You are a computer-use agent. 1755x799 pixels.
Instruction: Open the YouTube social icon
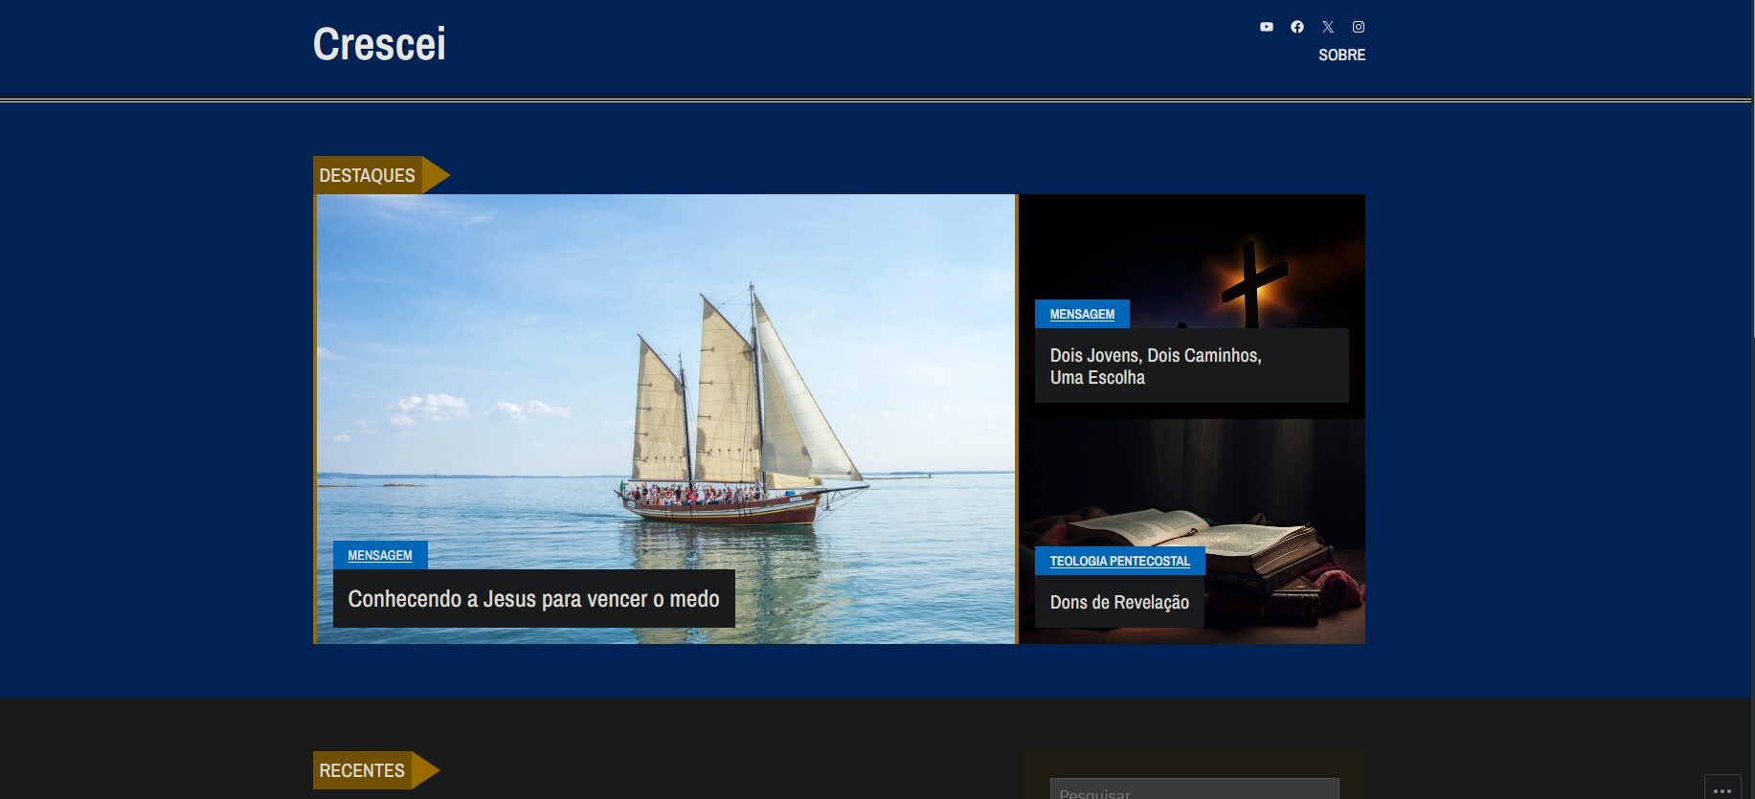tap(1267, 27)
